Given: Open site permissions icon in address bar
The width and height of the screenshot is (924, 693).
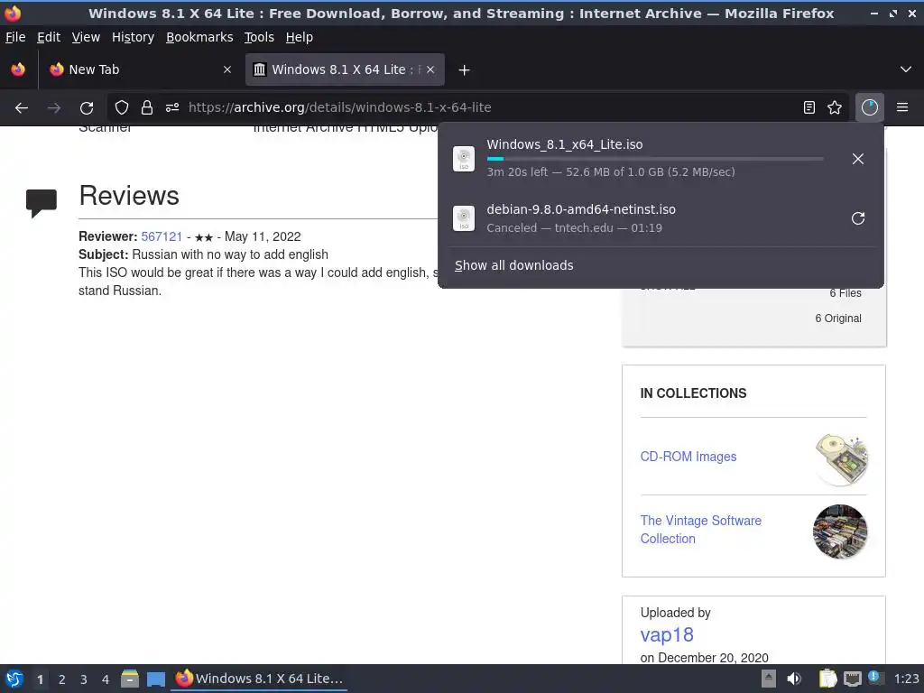Looking at the screenshot, I should (x=172, y=107).
